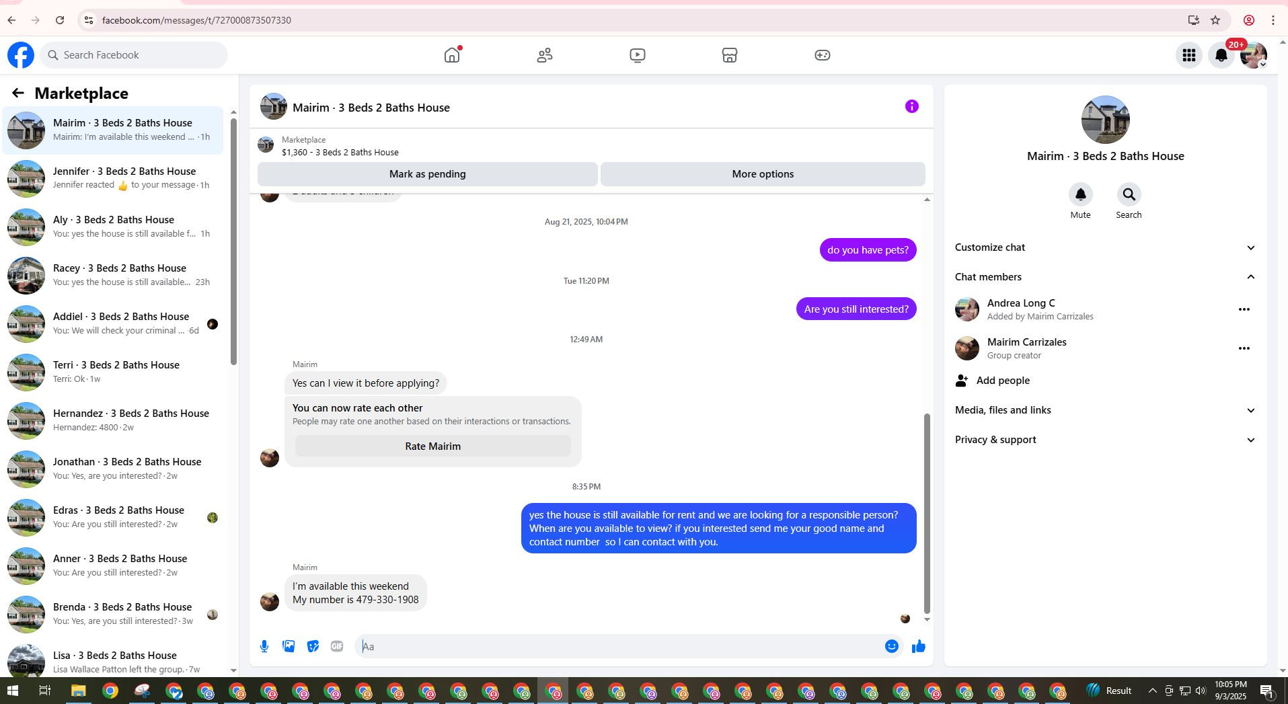This screenshot has width=1288, height=704.
Task: Open the Marketplace storefront icon
Action: pos(730,55)
